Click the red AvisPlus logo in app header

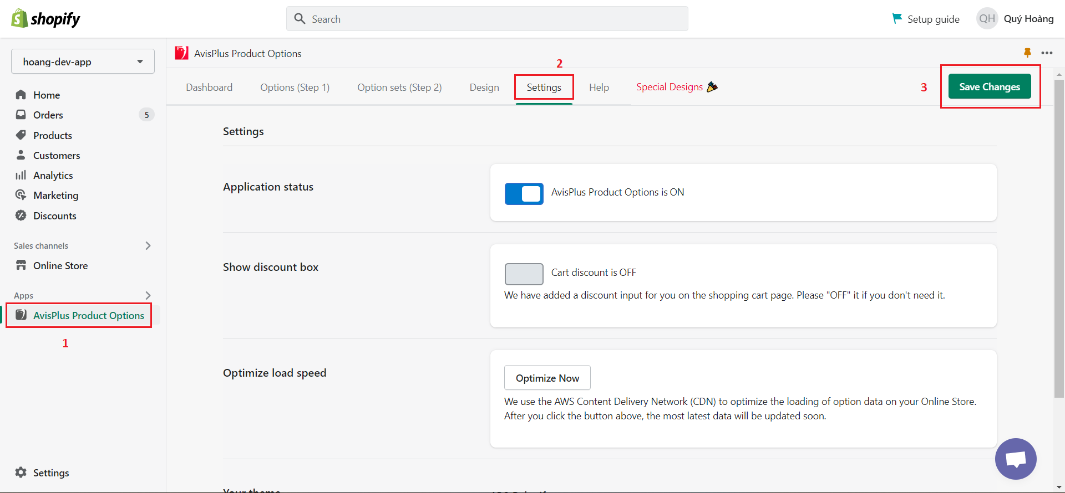point(181,53)
